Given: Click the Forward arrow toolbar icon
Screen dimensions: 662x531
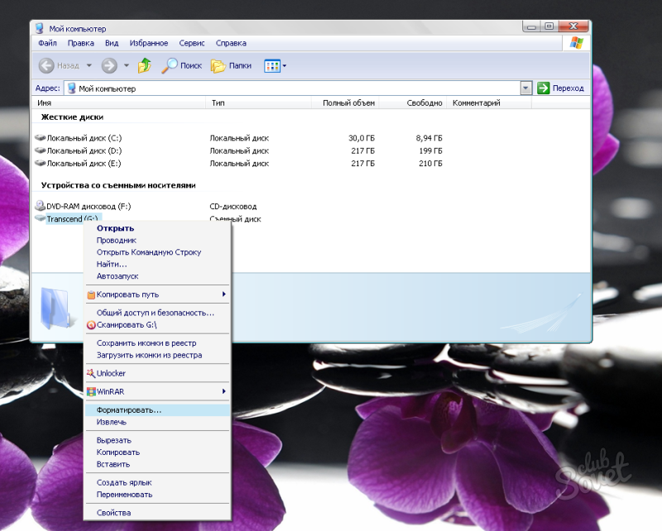Looking at the screenshot, I should click(108, 65).
